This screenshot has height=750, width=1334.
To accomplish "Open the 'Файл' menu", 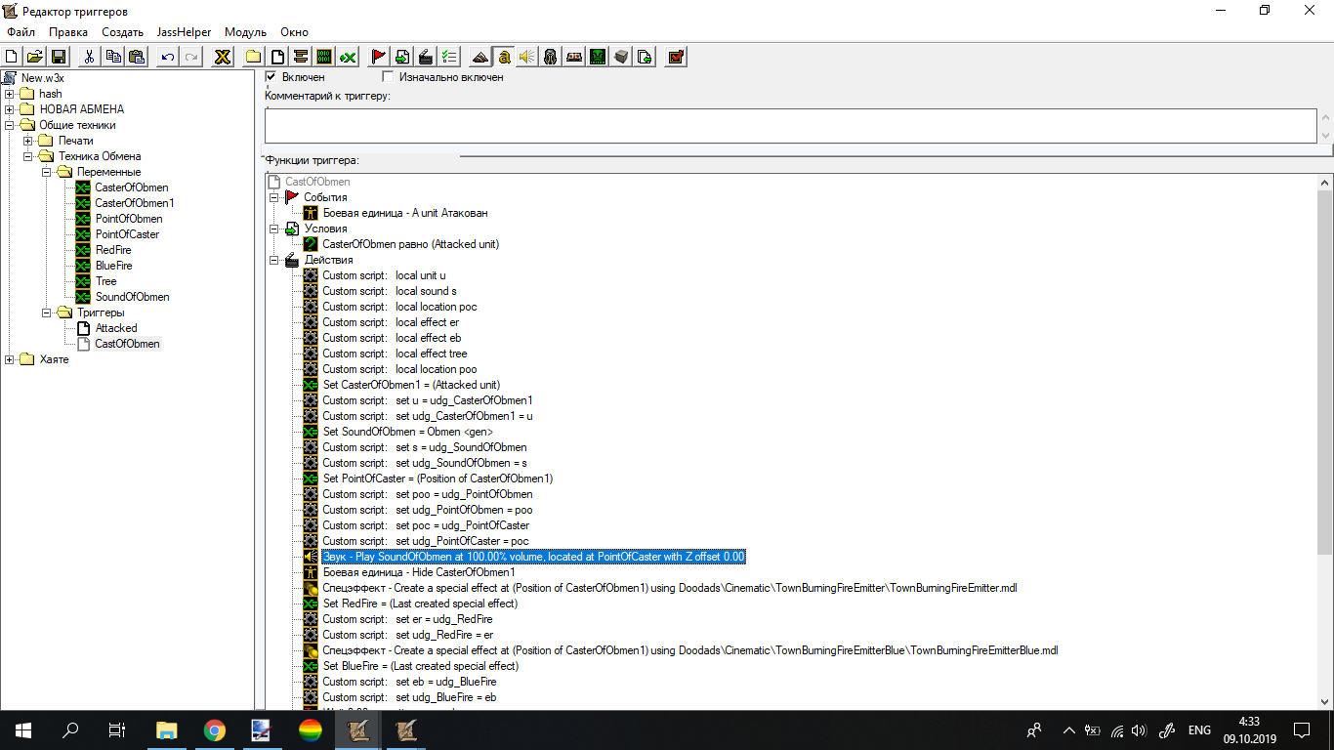I will (21, 32).
